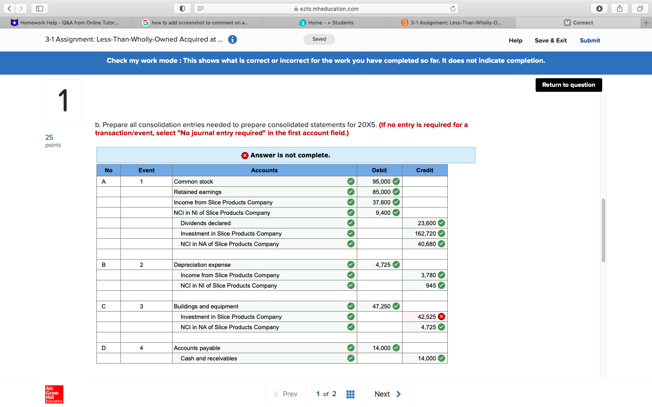Click Save & Exit
The image size is (652, 407).
click(551, 40)
